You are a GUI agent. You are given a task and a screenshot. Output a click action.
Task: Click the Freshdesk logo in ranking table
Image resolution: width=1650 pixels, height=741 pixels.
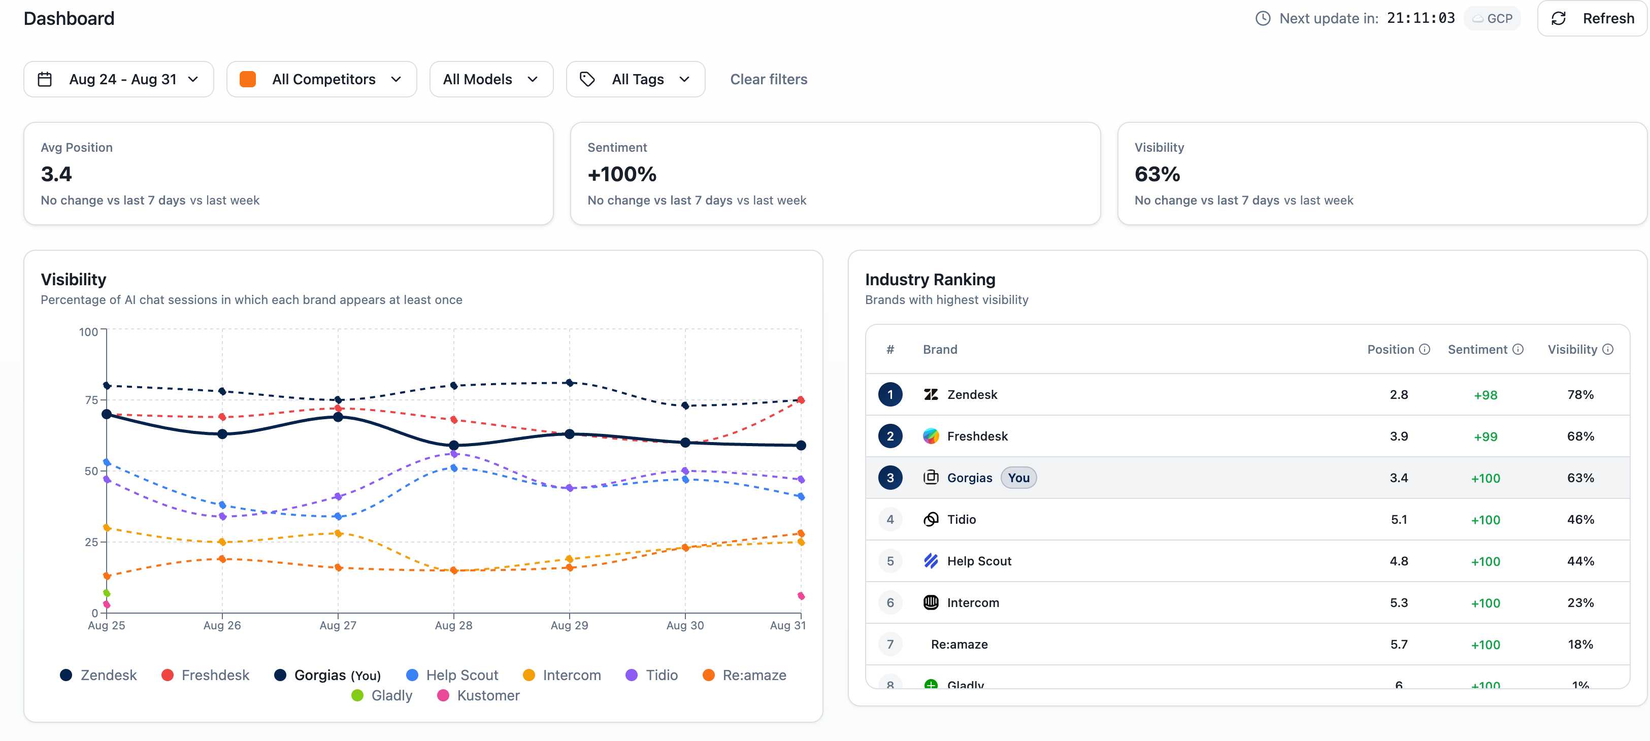931,436
